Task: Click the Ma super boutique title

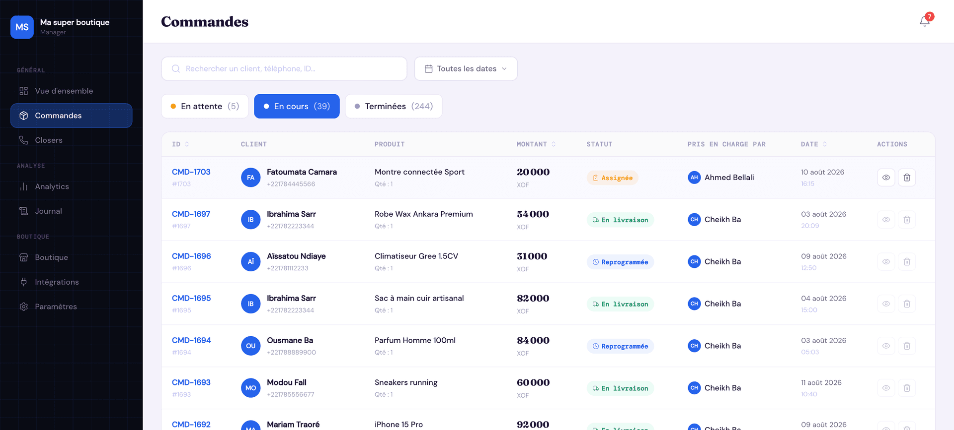Action: pos(75,22)
